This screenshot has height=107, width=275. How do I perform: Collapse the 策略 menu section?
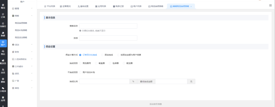pos(23,16)
